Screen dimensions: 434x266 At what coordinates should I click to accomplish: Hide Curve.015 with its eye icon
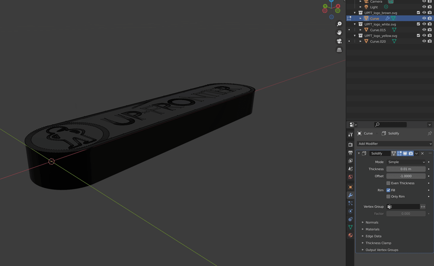(424, 30)
